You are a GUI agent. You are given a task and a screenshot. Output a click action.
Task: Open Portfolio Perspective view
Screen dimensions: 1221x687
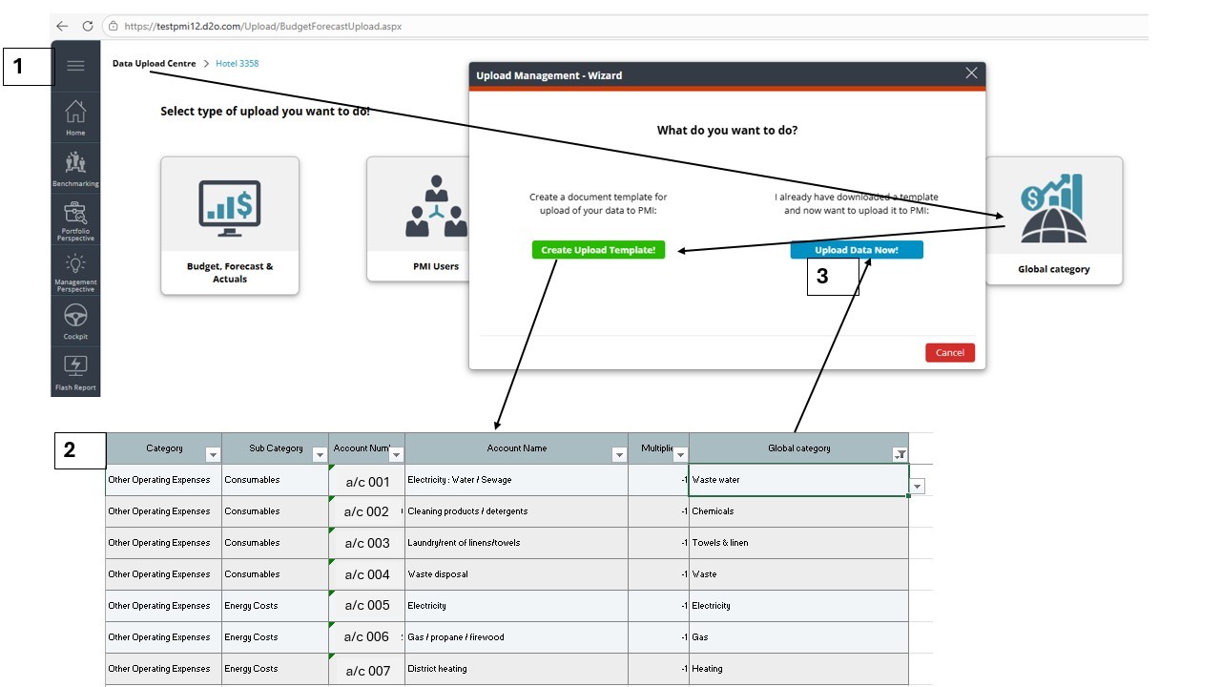tap(75, 219)
